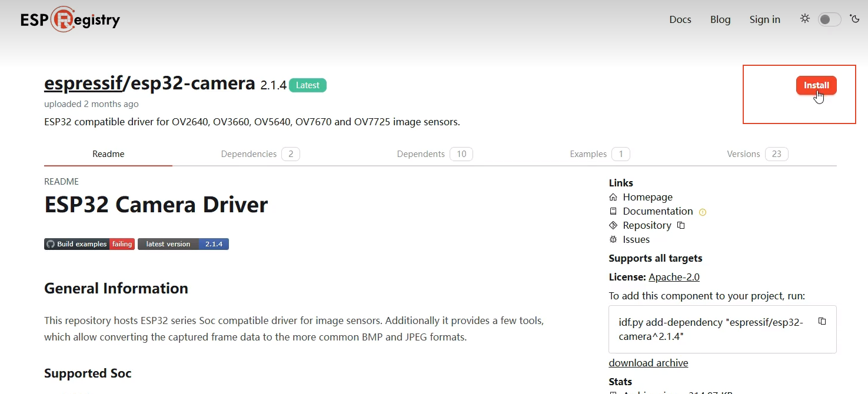
Task: Click the latest version 2.1.4 badge
Action: 183,244
